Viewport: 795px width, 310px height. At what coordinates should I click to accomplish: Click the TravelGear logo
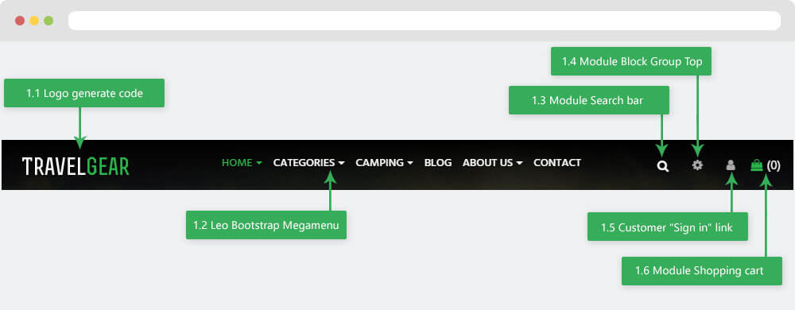pos(76,166)
